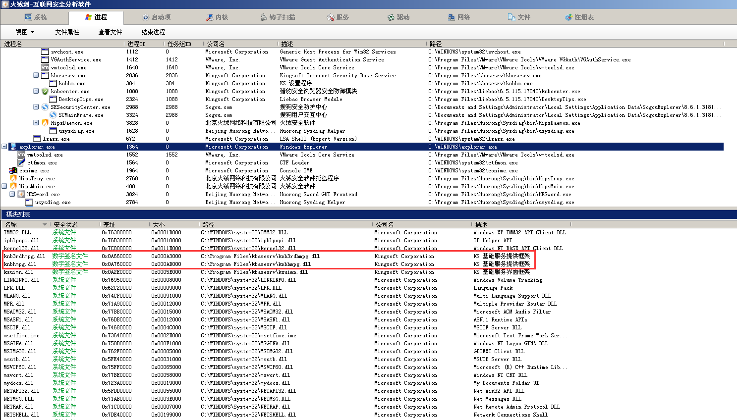Collapse the HRSword.exe child node
This screenshot has height=420, width=737.
(x=12, y=194)
